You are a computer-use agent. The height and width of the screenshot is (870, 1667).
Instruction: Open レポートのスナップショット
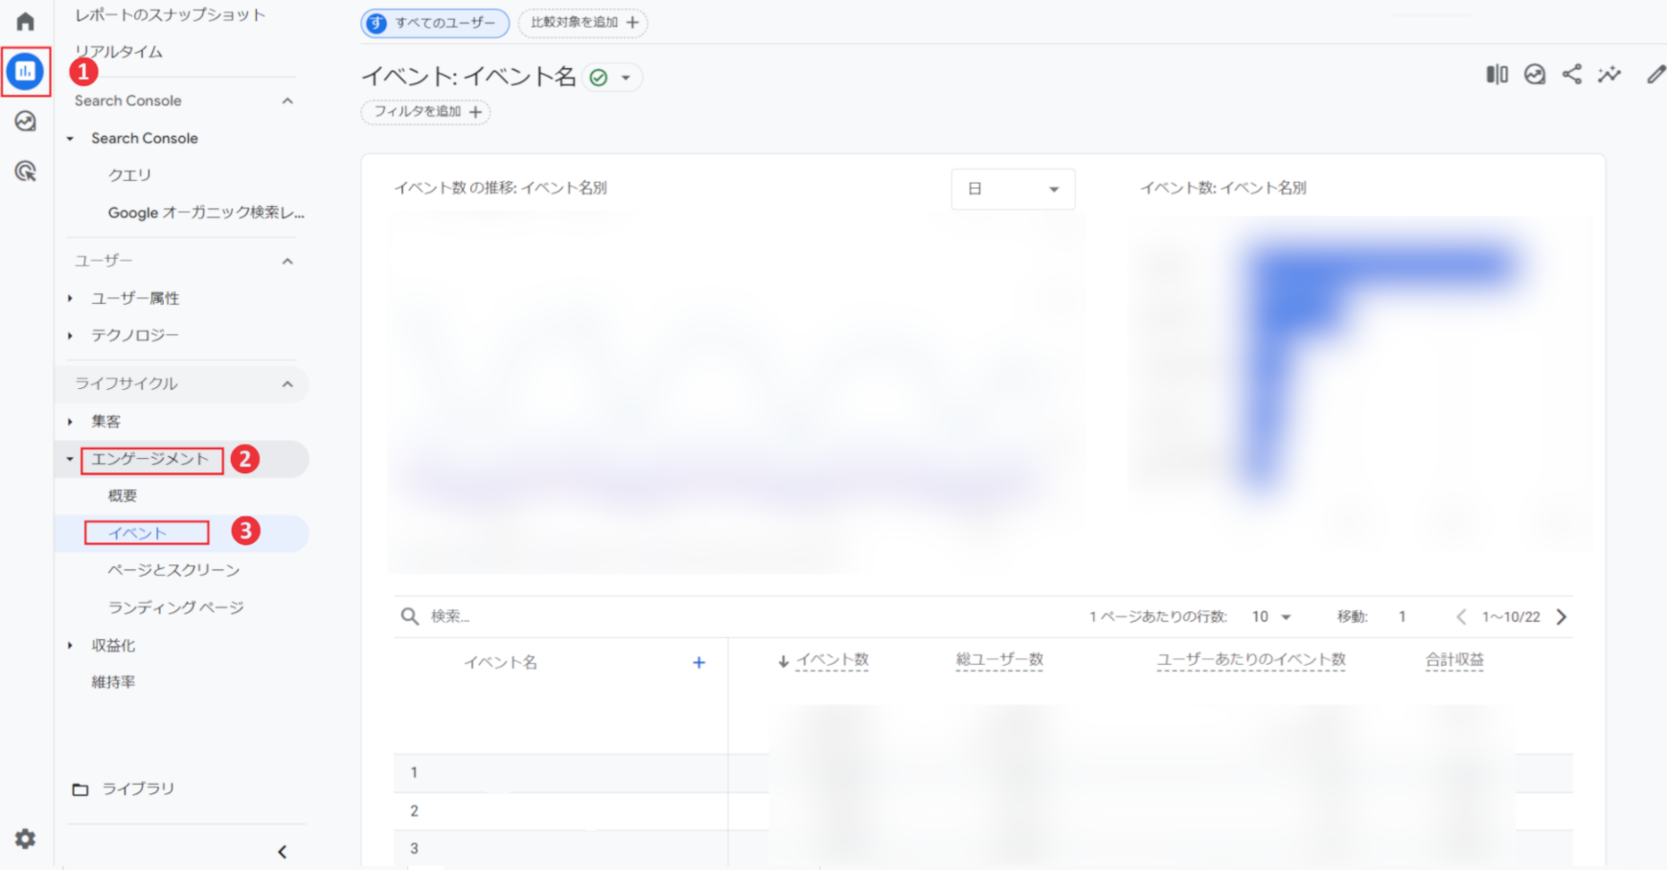(170, 14)
